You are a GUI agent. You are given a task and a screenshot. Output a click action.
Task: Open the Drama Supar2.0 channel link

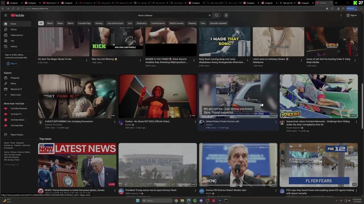293,128
